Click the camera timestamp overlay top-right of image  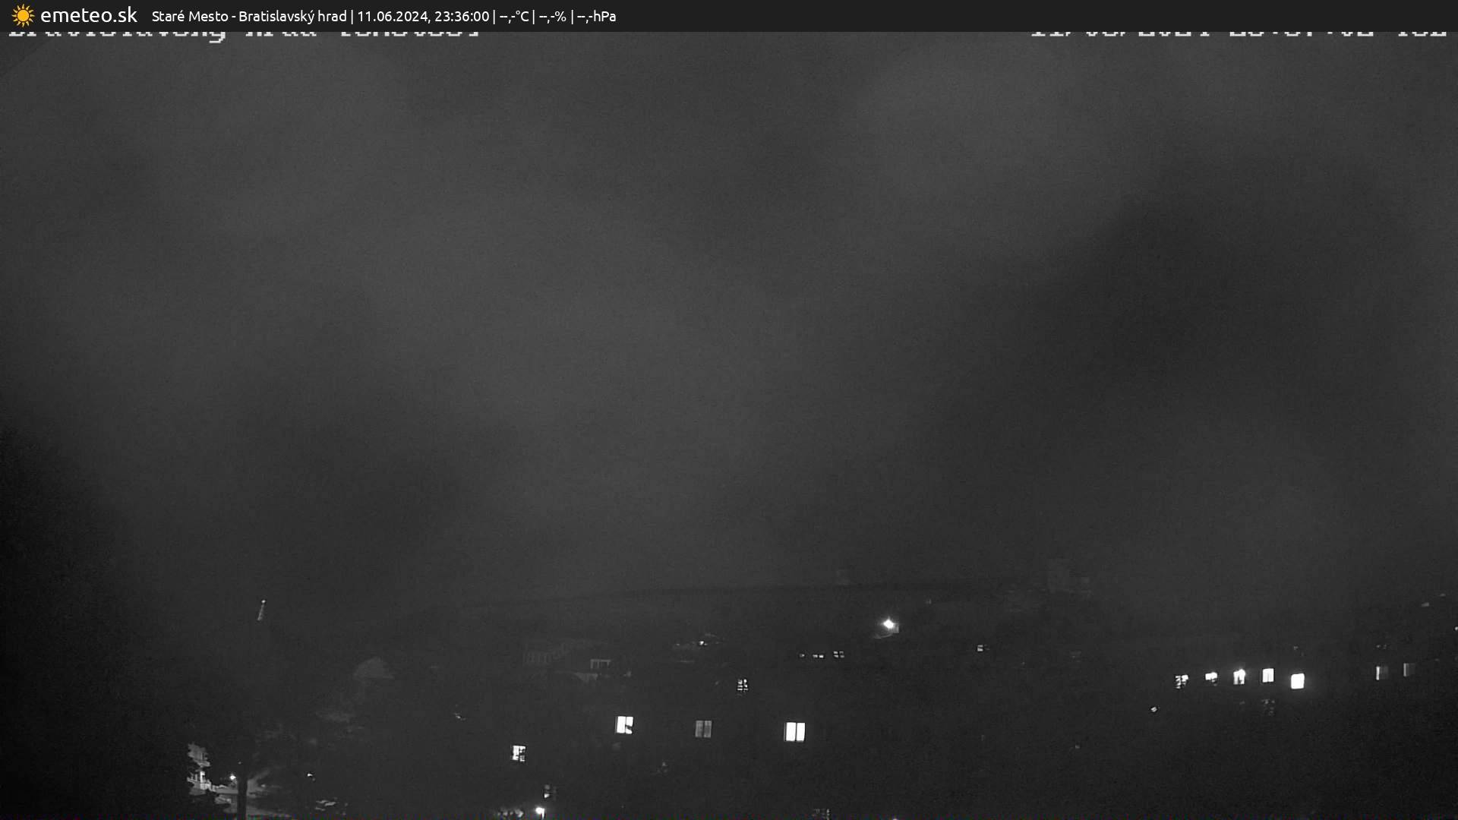(x=1238, y=34)
